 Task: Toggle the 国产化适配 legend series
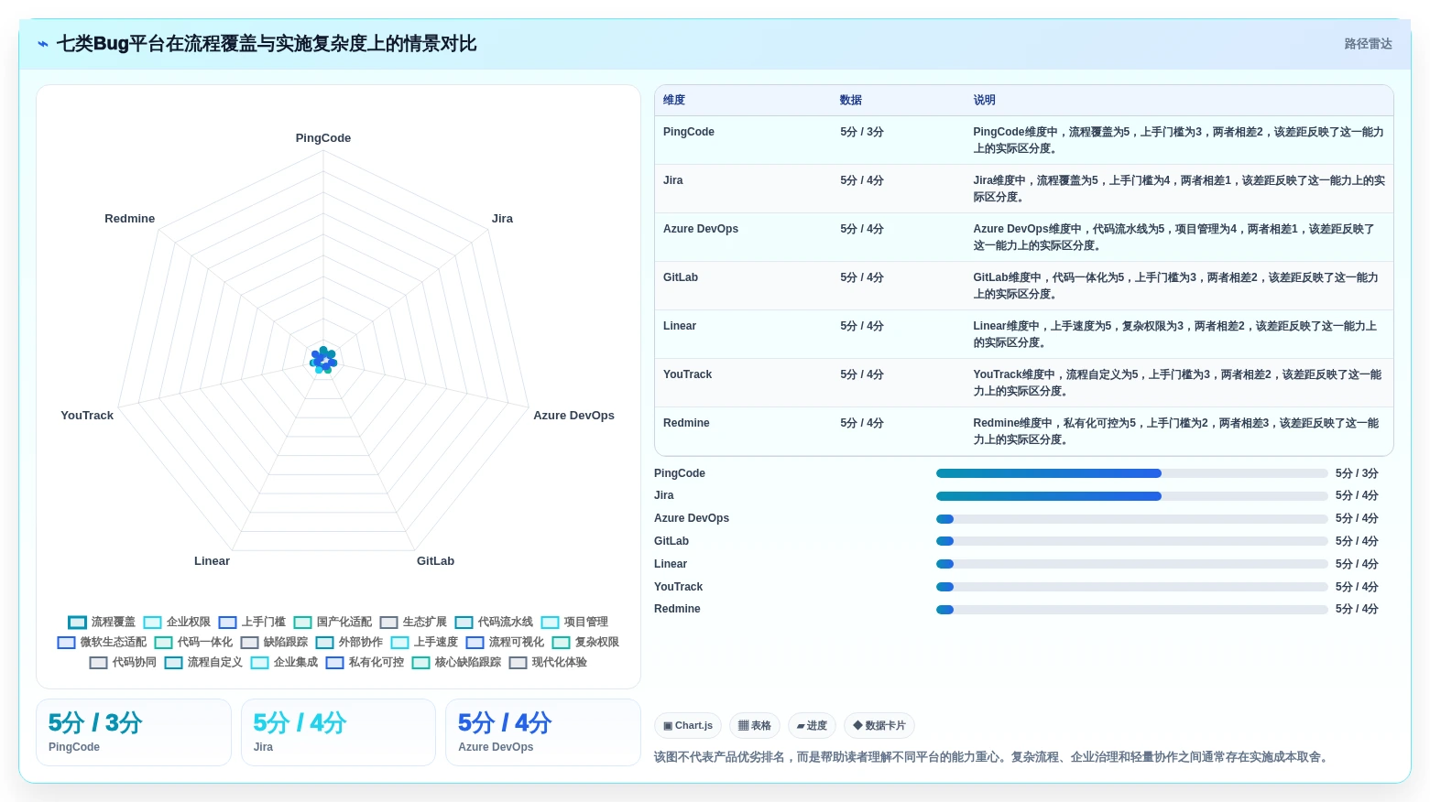[333, 622]
